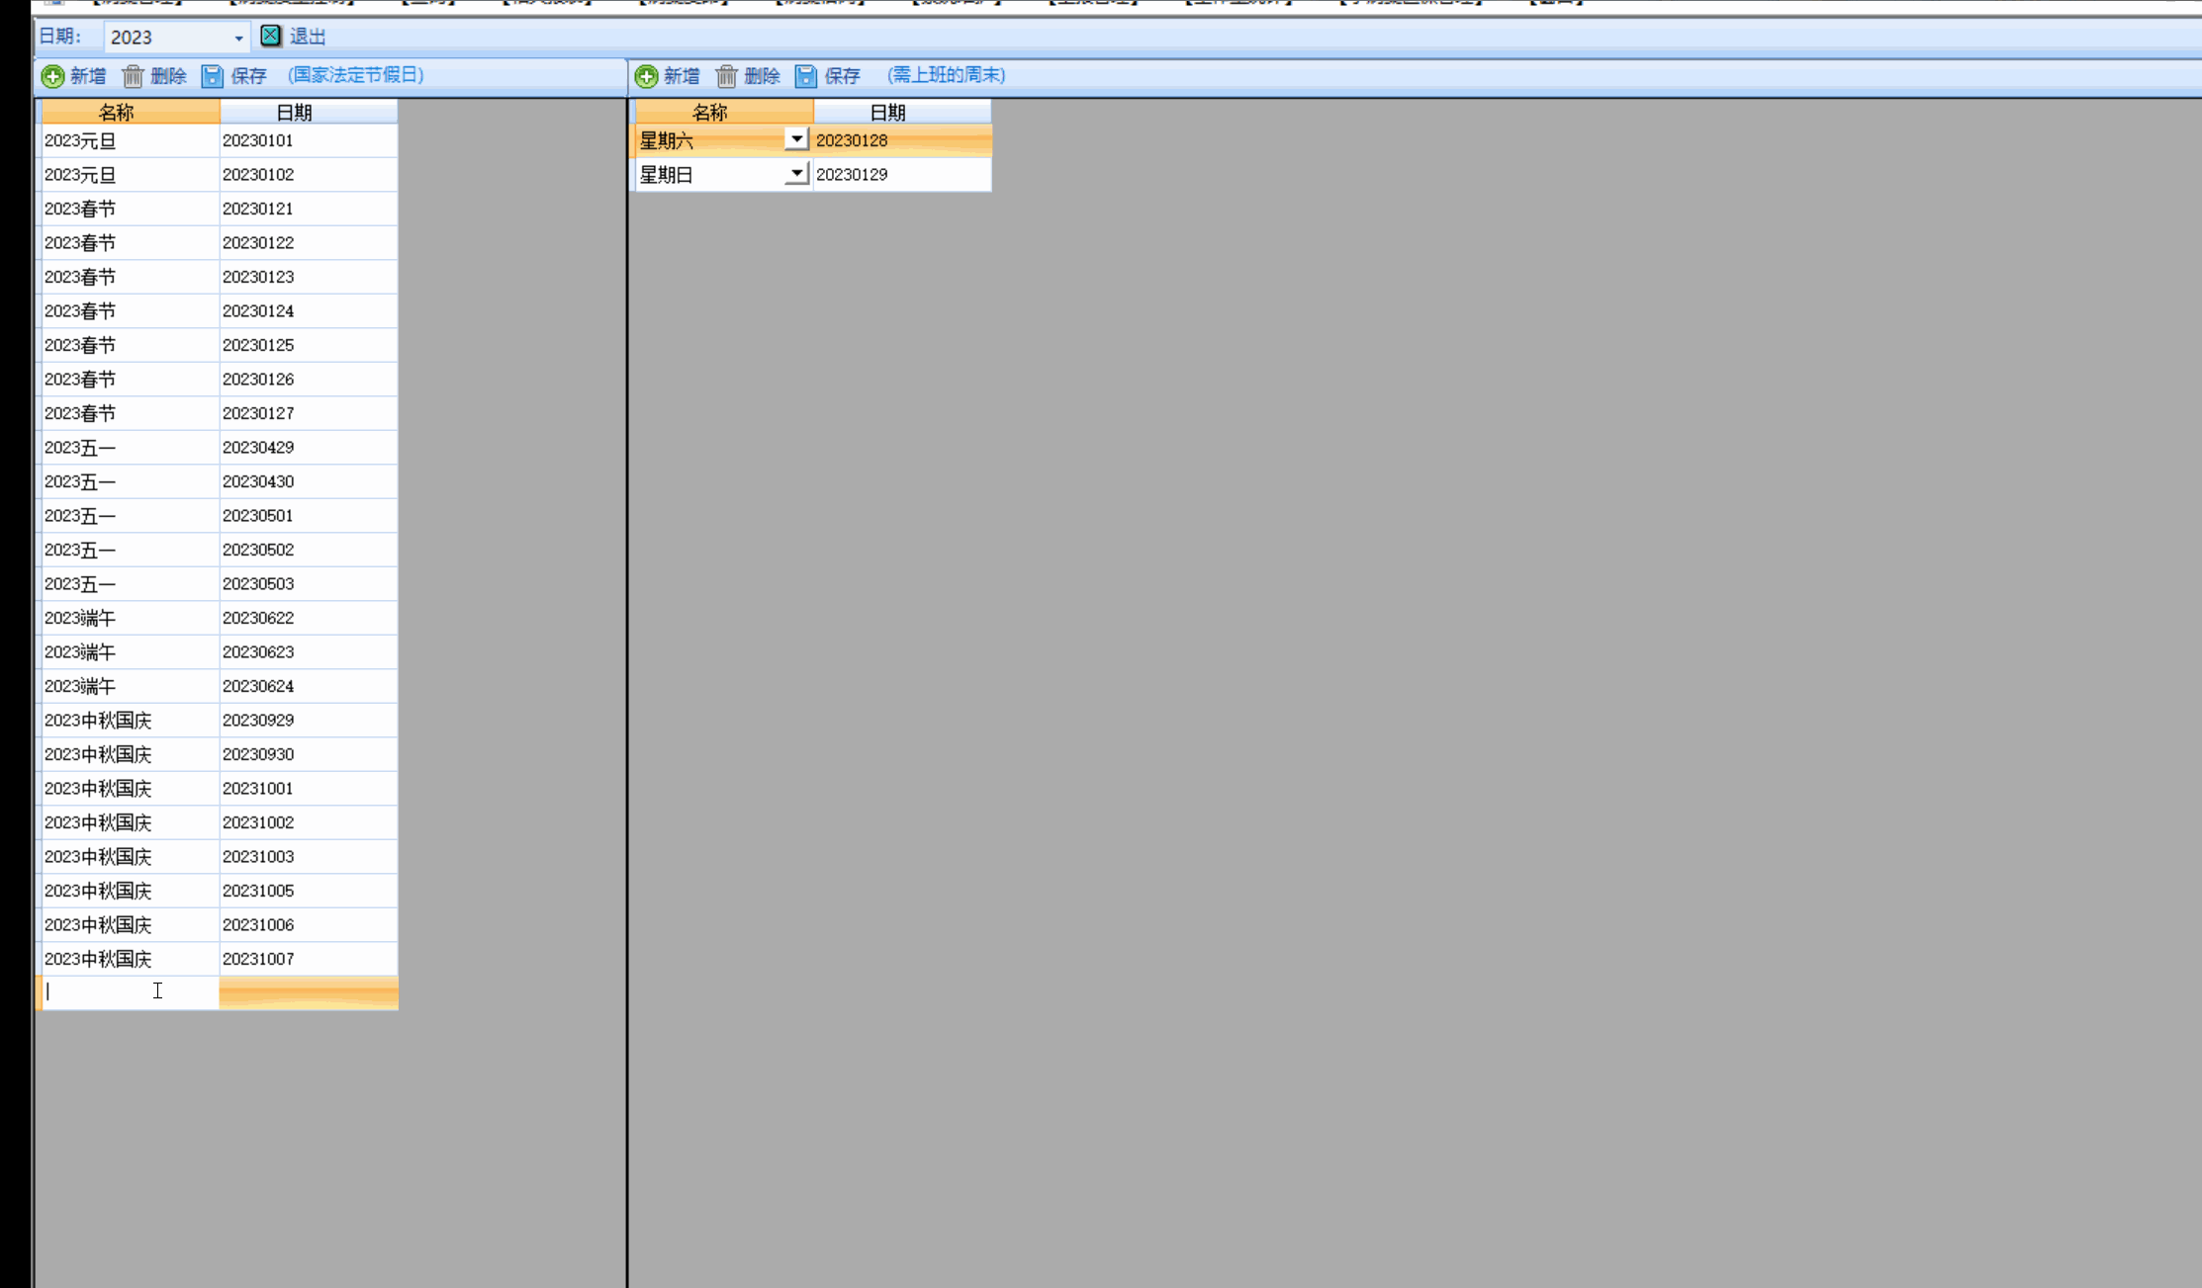Click the green add icon for working weekends

pos(646,76)
